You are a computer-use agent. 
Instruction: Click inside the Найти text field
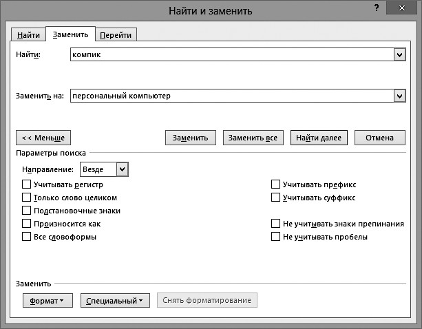point(231,54)
